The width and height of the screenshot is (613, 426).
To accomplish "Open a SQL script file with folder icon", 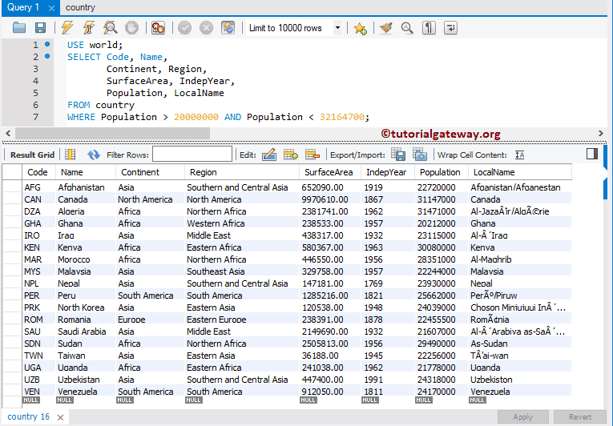I will pos(19,28).
